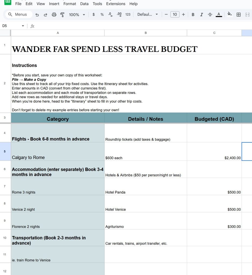
Task: Print the spreadsheet using printer icon
Action: [54, 15]
